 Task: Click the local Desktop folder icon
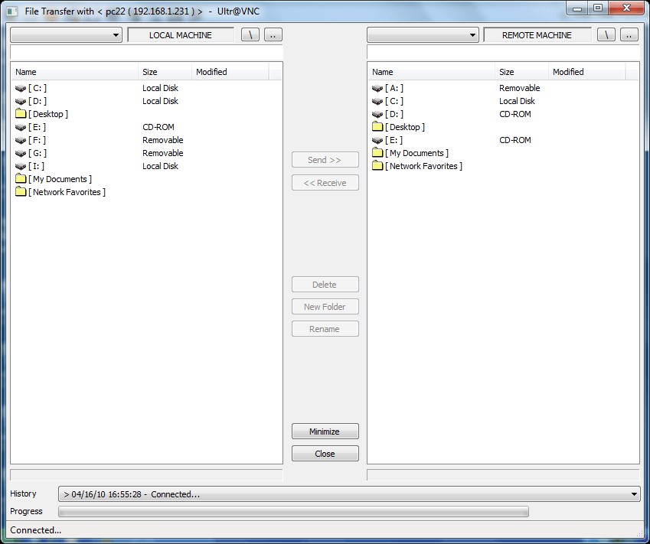pos(21,114)
